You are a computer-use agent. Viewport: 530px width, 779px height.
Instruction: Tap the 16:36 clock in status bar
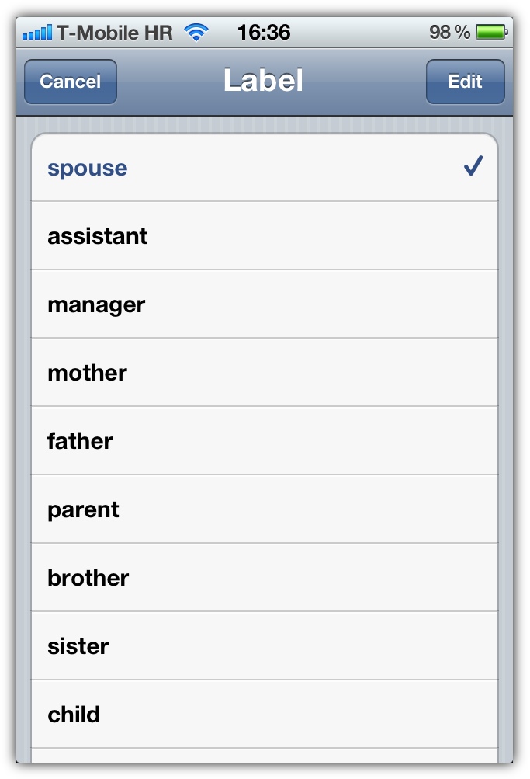(264, 33)
